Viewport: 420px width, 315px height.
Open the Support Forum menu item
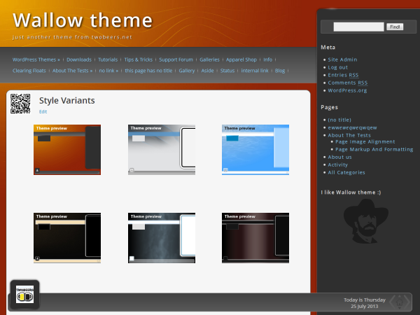pyautogui.click(x=176, y=60)
